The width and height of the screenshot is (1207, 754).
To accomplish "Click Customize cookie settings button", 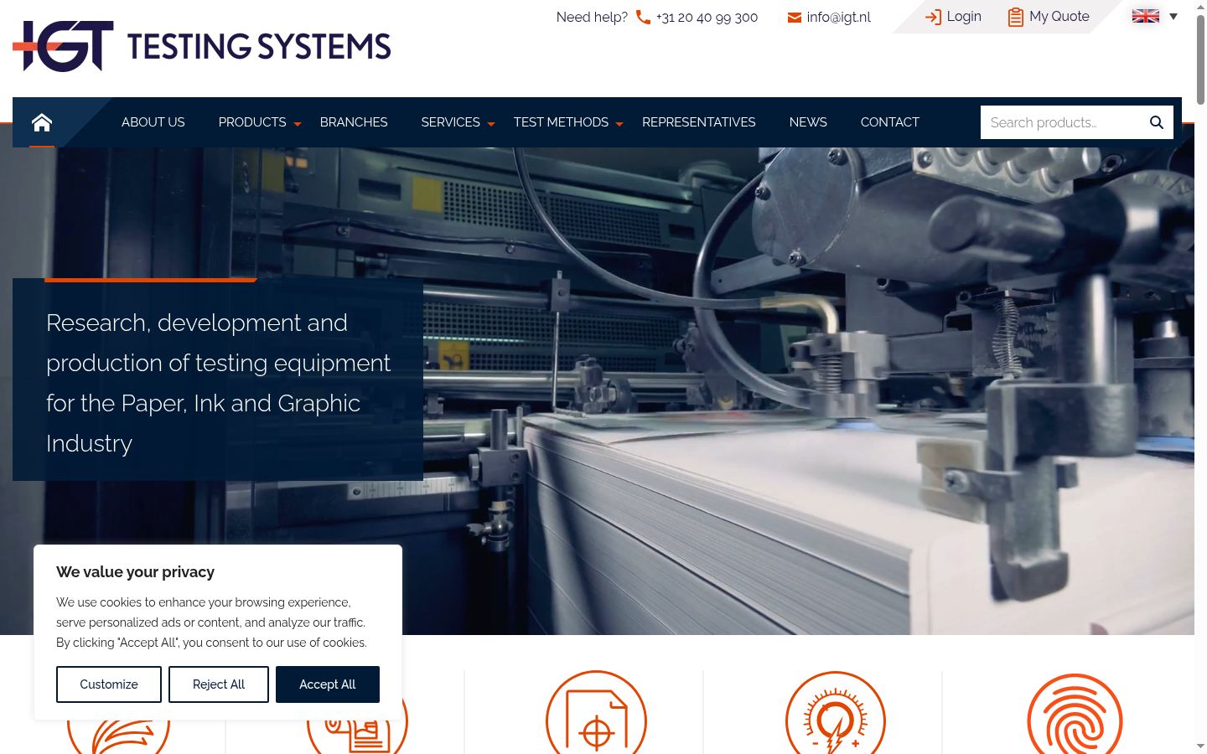I will 109,684.
